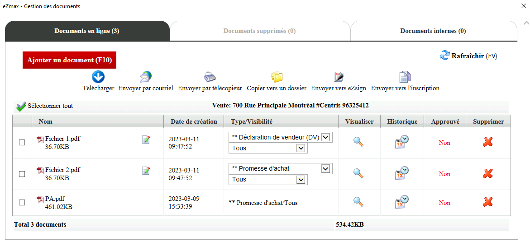Open the Documents supprimés (0) tab
The width and height of the screenshot is (530, 251).
[260, 31]
